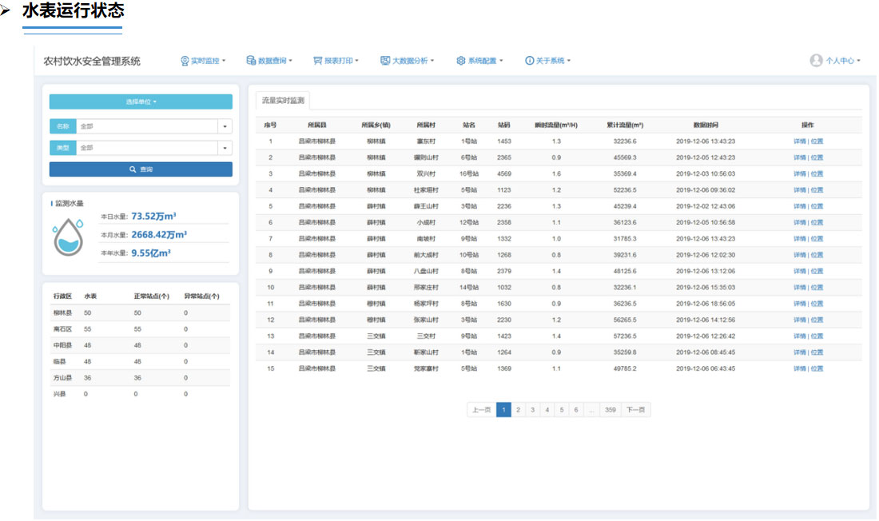Select the 流量实时监测 tab
This screenshot has width=879, height=521.
[283, 101]
